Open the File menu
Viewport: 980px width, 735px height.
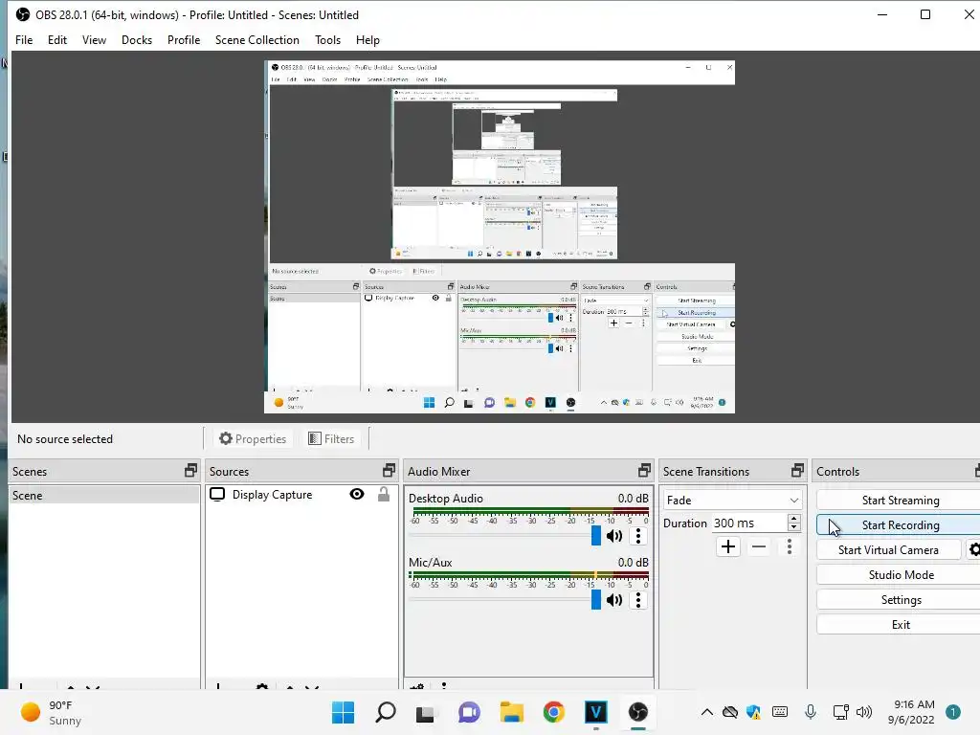point(24,40)
